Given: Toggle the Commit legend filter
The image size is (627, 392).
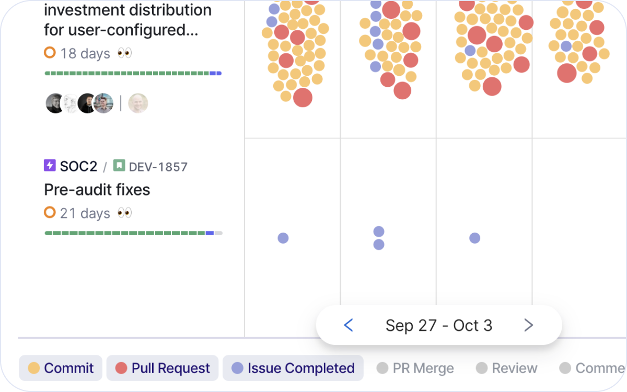Looking at the screenshot, I should 60,368.
